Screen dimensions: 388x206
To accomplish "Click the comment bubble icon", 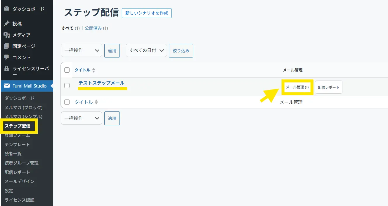I will [x=6, y=57].
